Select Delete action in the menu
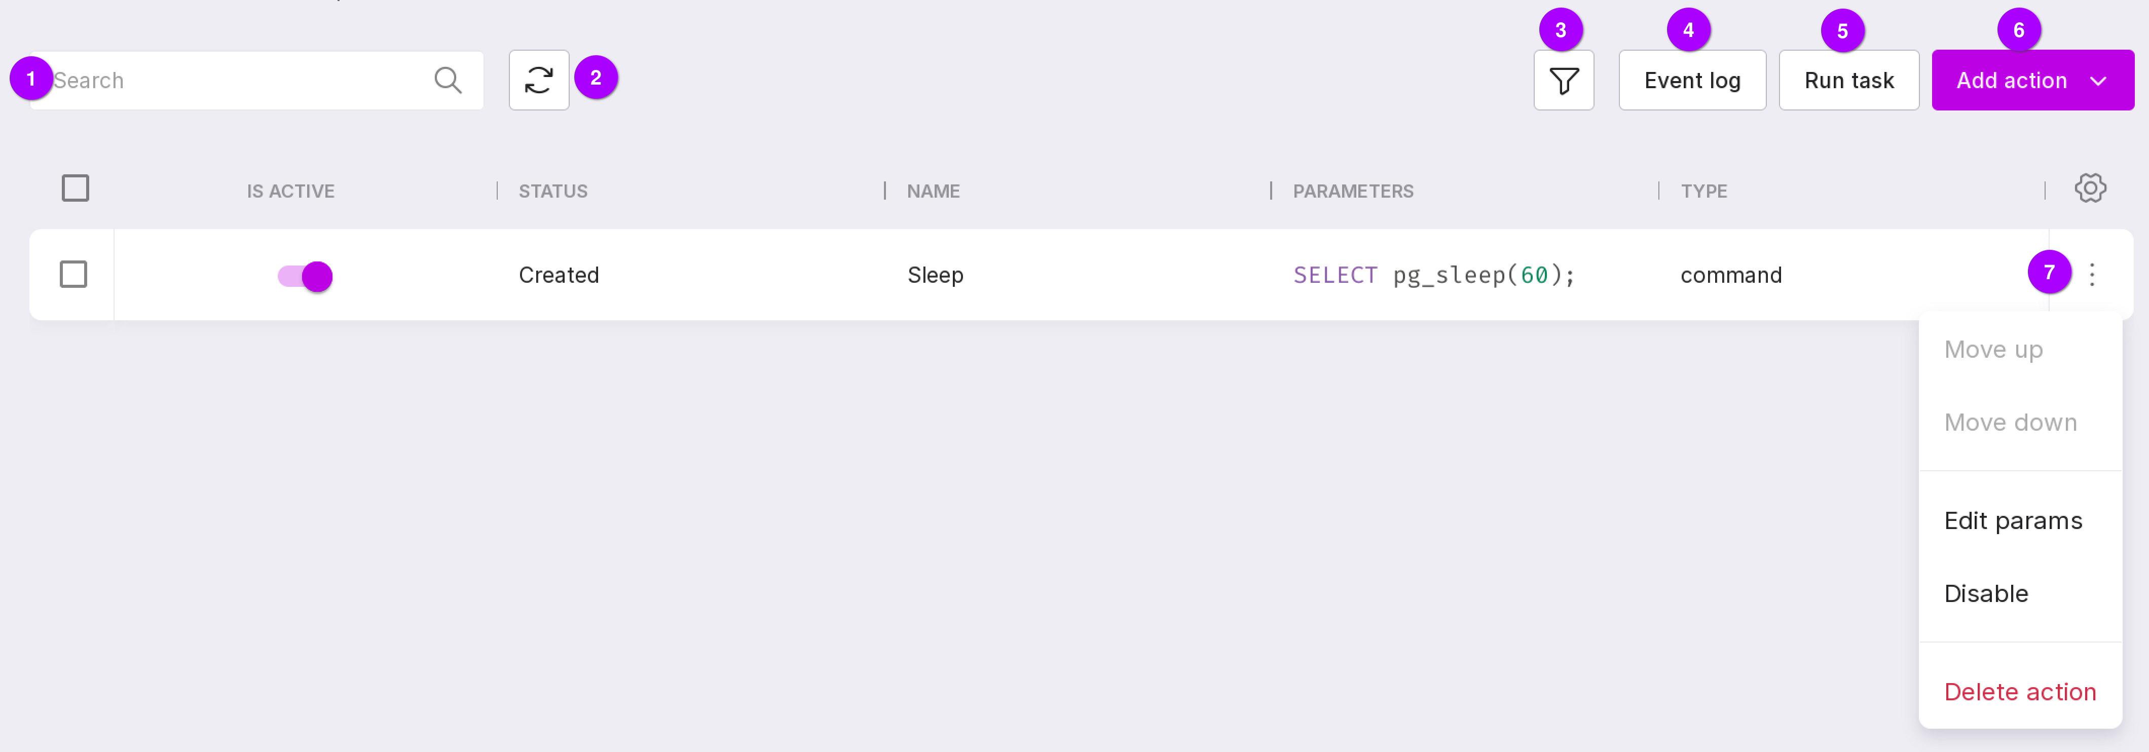 (x=2019, y=691)
